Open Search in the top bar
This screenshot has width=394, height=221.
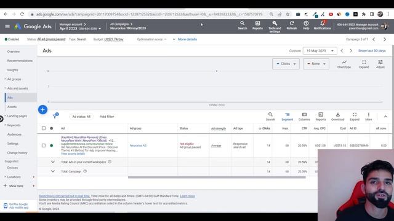(x=242, y=25)
